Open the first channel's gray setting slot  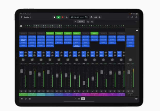coord(23,33)
